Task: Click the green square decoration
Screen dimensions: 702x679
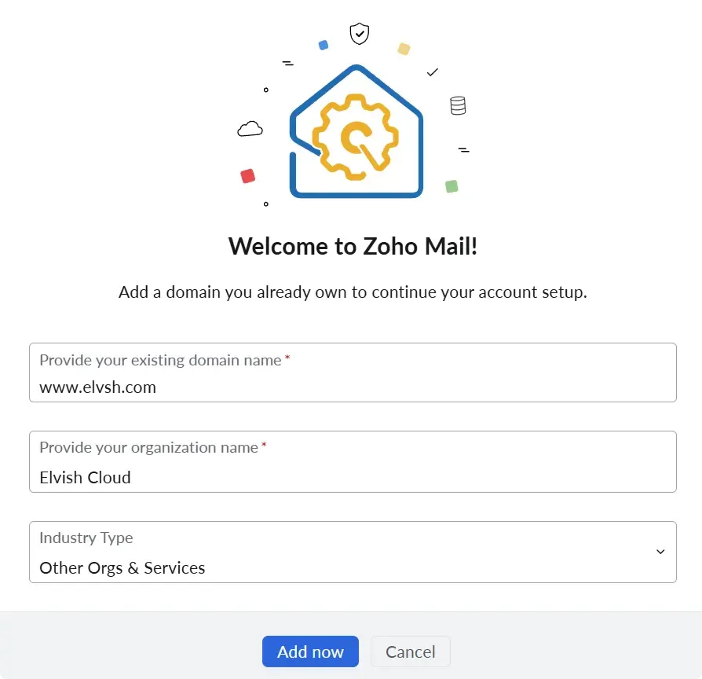Action: 452,186
